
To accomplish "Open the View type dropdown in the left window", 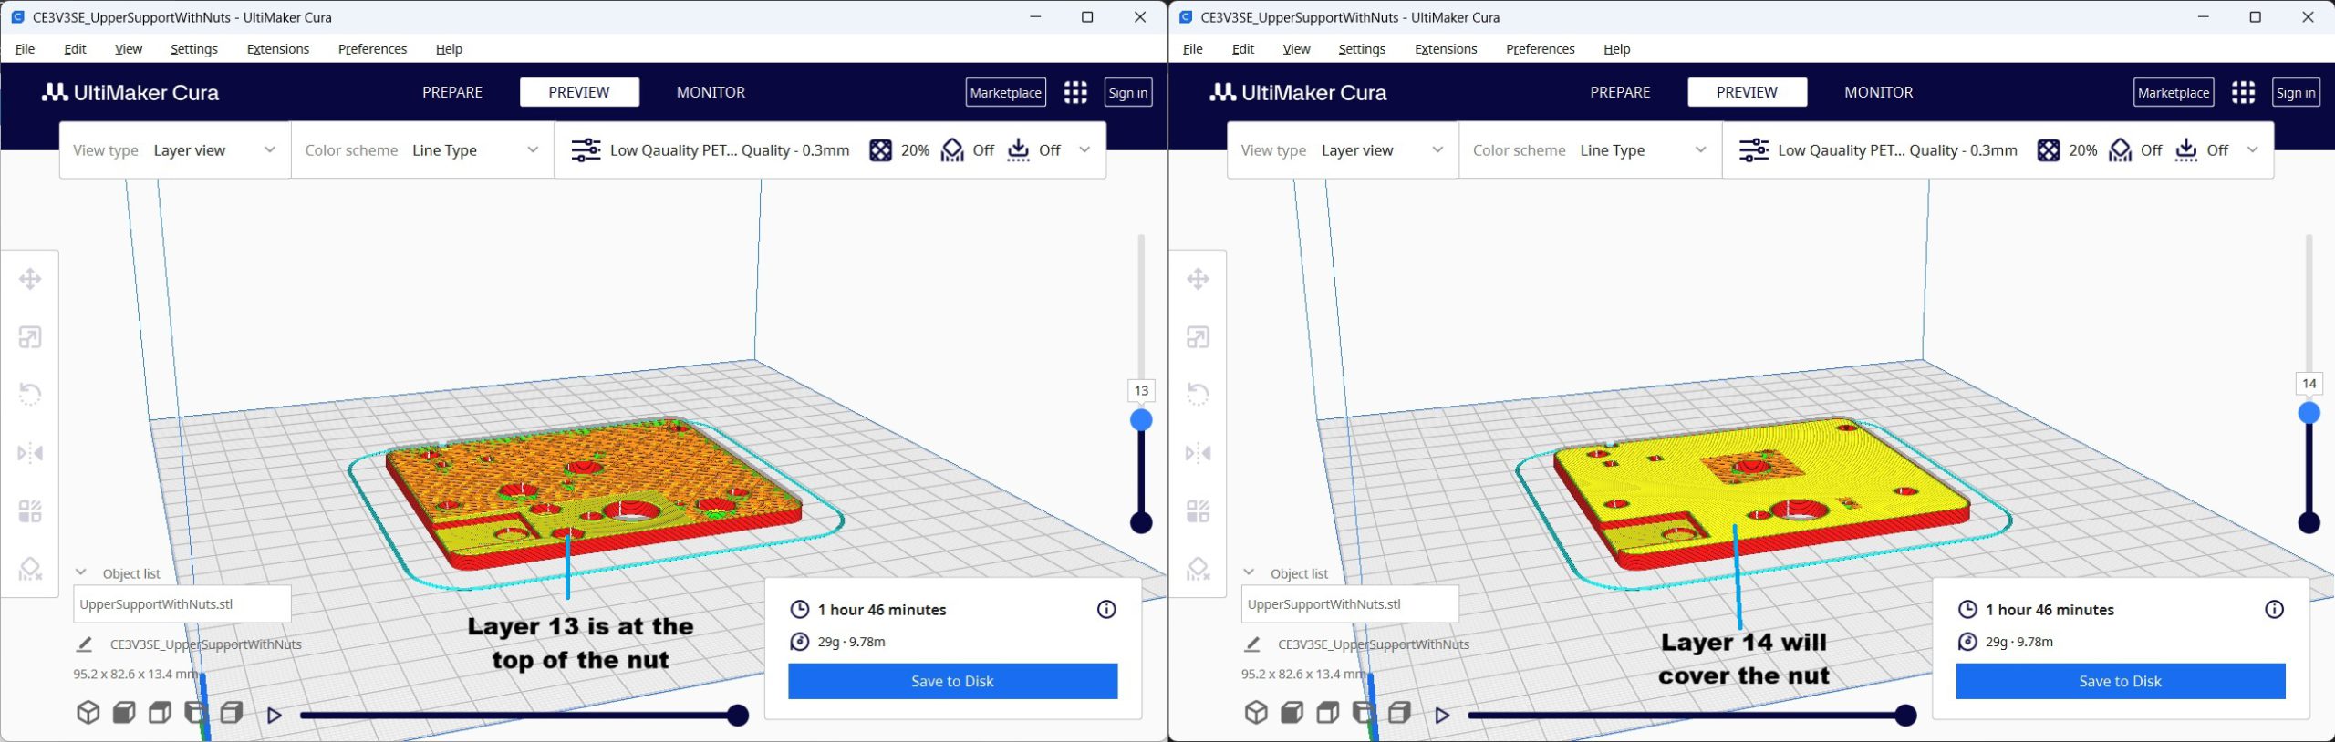I will pyautogui.click(x=174, y=150).
